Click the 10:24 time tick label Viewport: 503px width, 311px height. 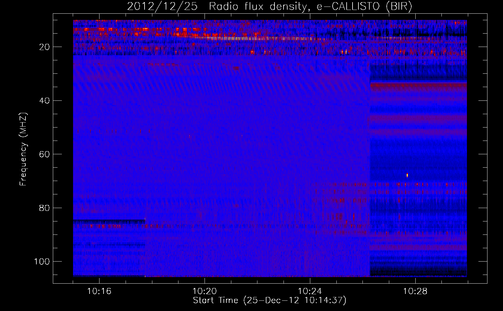(310, 291)
